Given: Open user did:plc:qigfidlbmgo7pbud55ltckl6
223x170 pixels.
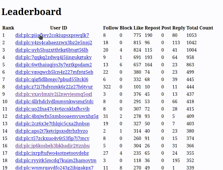Looking at the screenshot, I should tap(52, 80).
